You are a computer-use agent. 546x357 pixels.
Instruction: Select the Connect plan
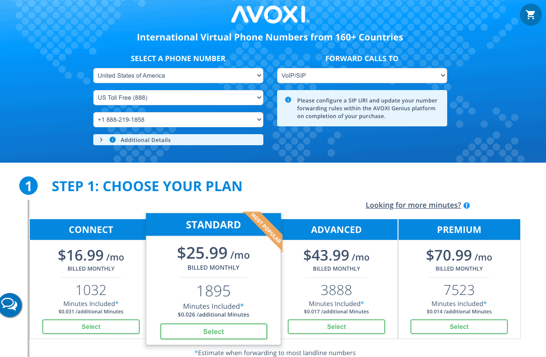91,327
